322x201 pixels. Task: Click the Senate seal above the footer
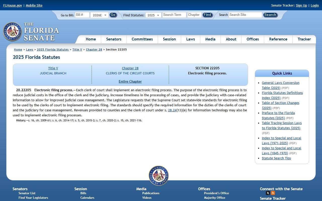pyautogui.click(x=158, y=176)
